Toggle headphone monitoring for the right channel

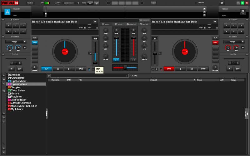point(133,59)
